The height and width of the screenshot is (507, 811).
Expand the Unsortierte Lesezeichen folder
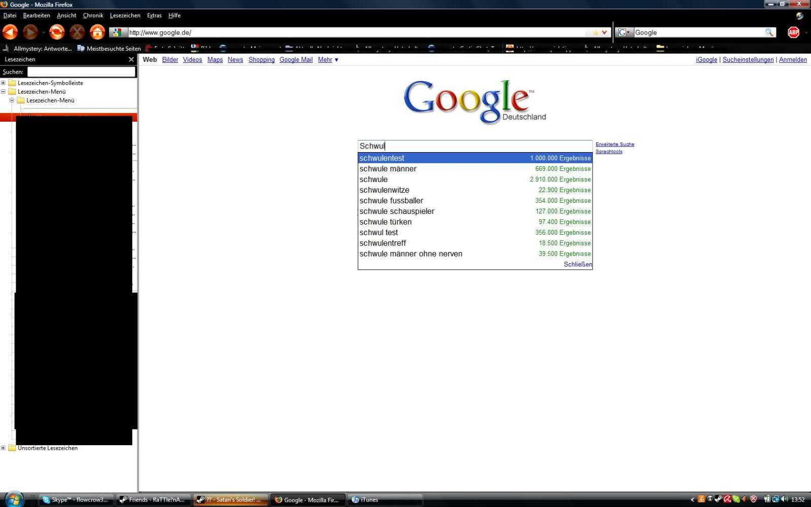tap(3, 448)
